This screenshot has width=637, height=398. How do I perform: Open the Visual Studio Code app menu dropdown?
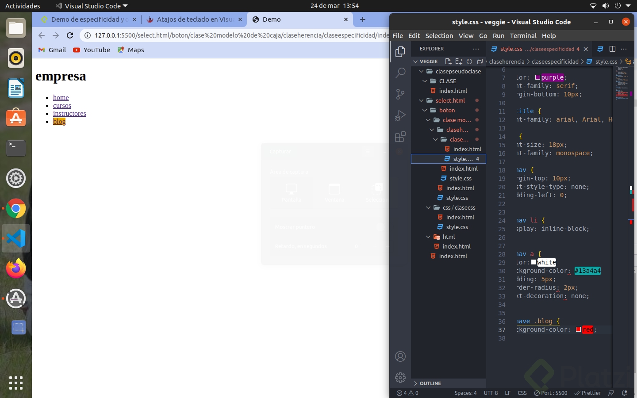pyautogui.click(x=92, y=6)
